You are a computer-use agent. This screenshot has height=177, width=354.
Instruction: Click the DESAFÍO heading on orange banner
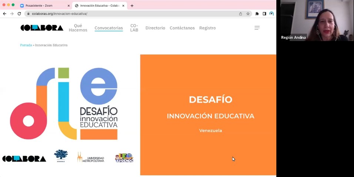(x=211, y=99)
